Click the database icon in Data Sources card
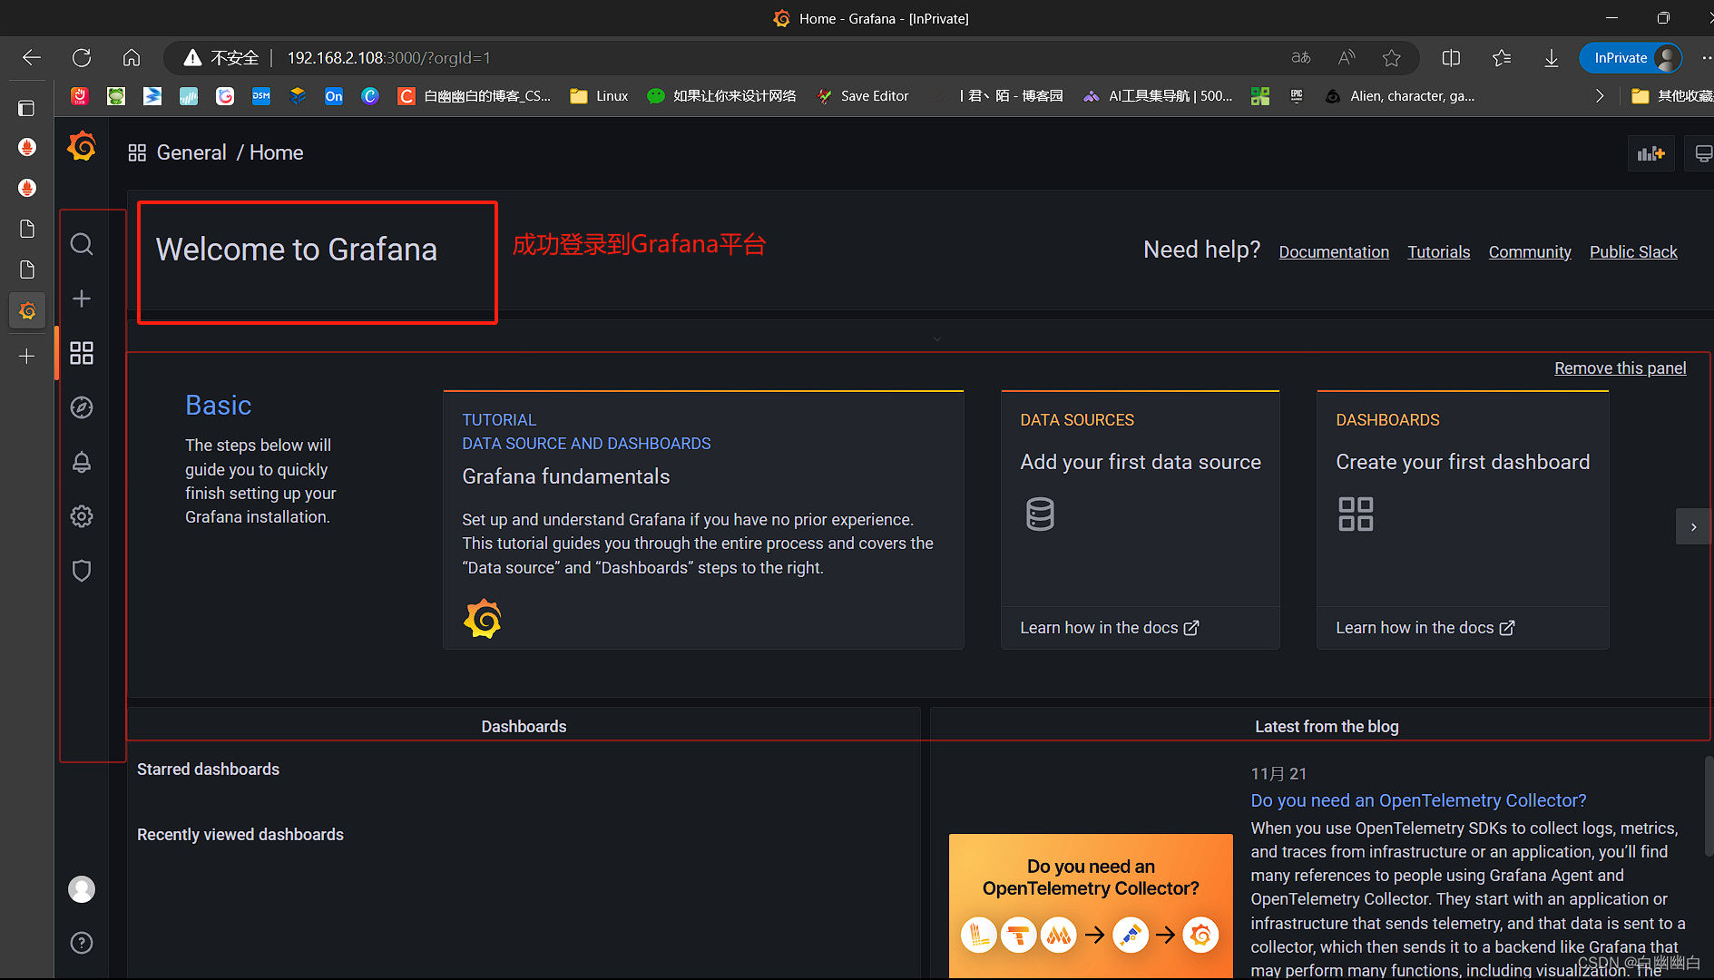 1040,514
